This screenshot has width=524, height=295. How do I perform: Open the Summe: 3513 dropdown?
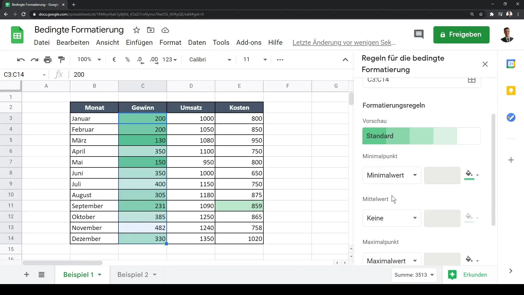pyautogui.click(x=414, y=275)
